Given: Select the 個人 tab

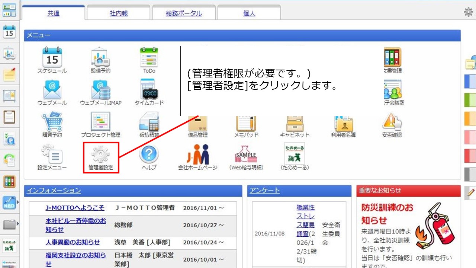Looking at the screenshot, I should 249,13.
